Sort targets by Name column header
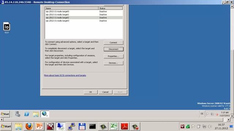 click(x=72, y=8)
